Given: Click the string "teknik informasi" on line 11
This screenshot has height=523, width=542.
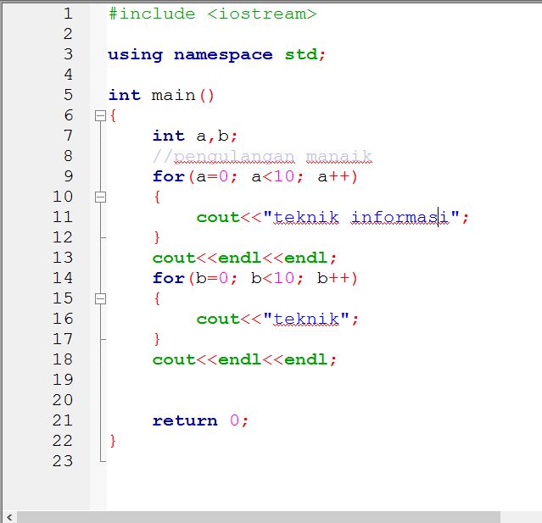Looking at the screenshot, I should point(361,217).
